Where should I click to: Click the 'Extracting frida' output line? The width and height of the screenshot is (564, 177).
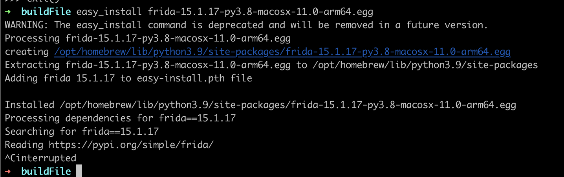click(x=271, y=65)
